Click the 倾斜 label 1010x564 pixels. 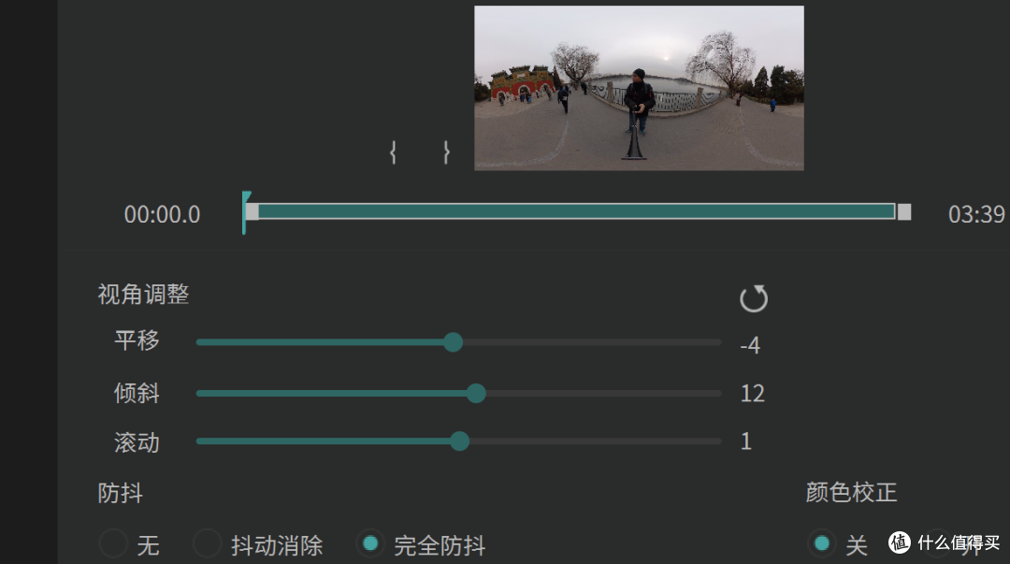[x=137, y=393]
